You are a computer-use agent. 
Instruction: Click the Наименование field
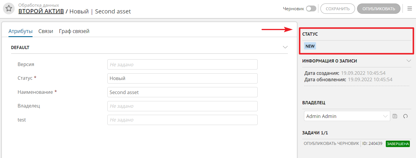tap(182, 92)
